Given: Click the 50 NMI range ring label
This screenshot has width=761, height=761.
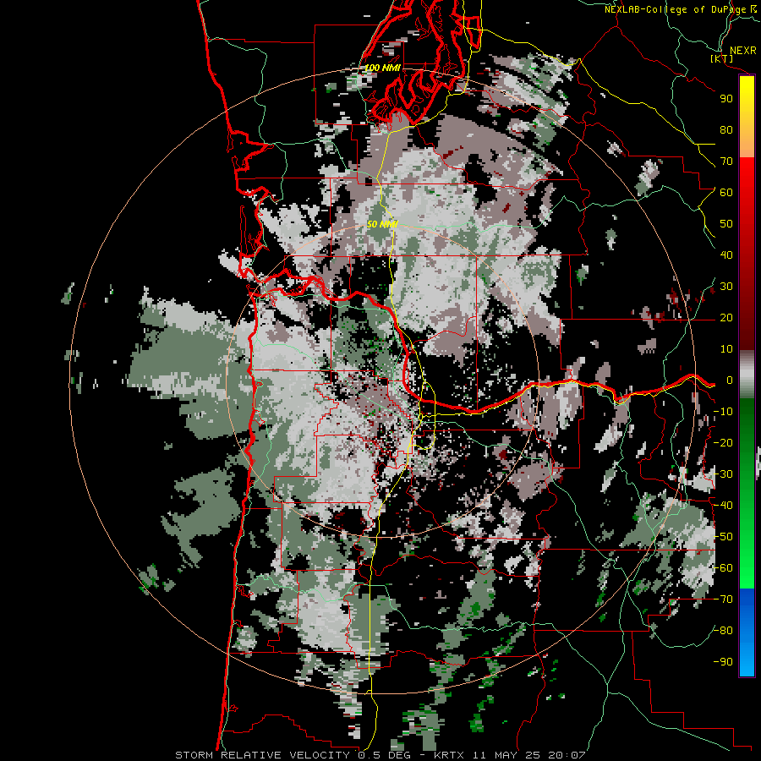Looking at the screenshot, I should point(382,224).
